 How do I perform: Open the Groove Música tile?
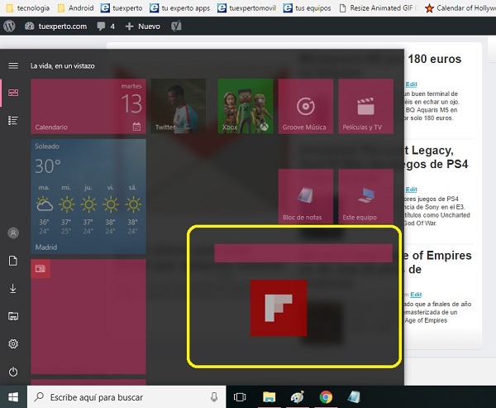[x=306, y=106]
